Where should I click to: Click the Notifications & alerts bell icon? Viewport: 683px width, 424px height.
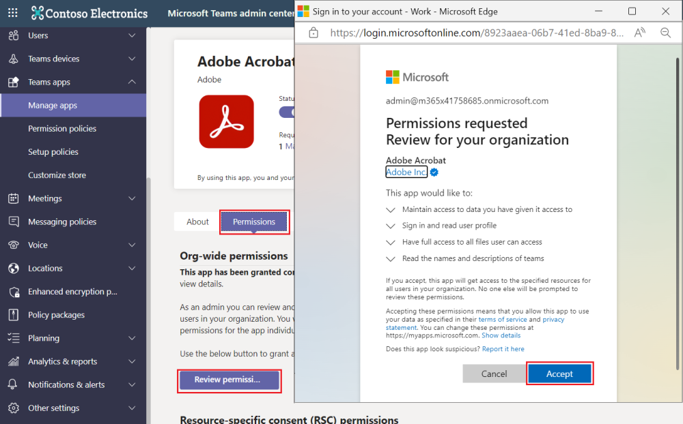click(14, 384)
